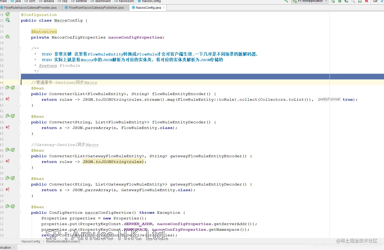Image resolution: width=384 pixels, height=250 pixels.
Task: Fold at the closing brace of flowRuleEntityEncoder
Action: (x=19, y=105)
